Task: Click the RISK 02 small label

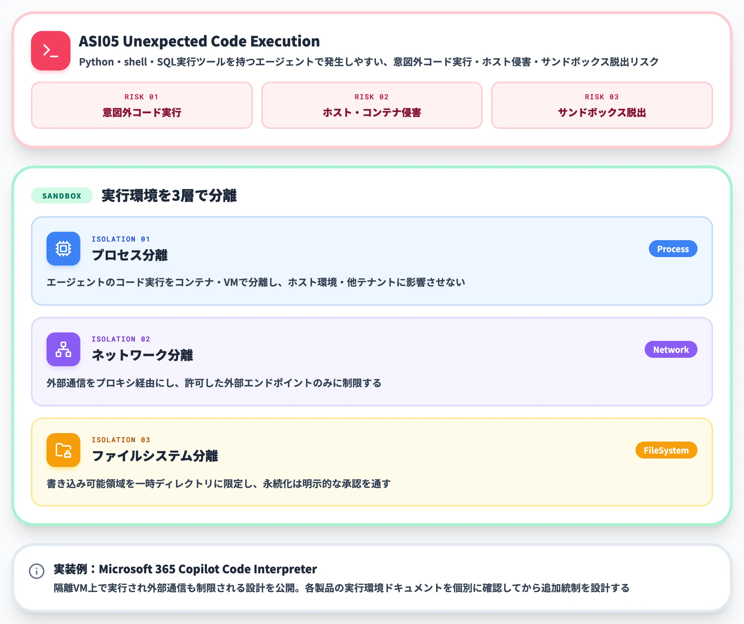Action: (372, 97)
